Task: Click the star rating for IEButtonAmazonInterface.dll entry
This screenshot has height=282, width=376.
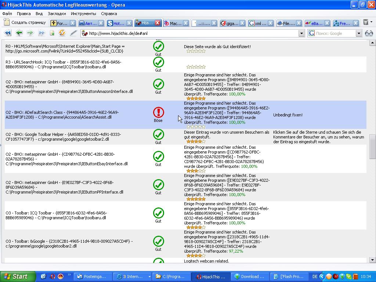Action: point(196,98)
